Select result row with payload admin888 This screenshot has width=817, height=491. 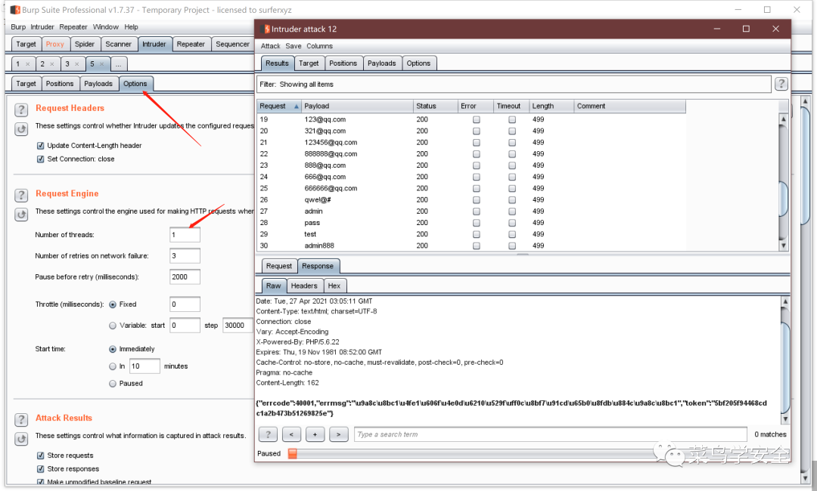pyautogui.click(x=471, y=246)
